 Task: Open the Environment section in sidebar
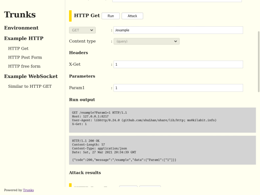(21, 28)
